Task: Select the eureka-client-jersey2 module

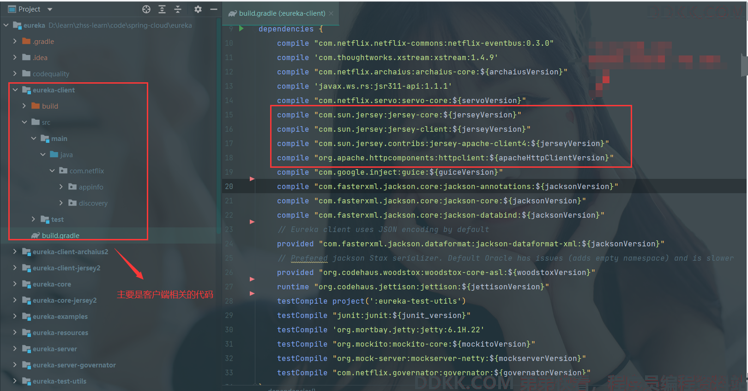Action: coord(66,268)
